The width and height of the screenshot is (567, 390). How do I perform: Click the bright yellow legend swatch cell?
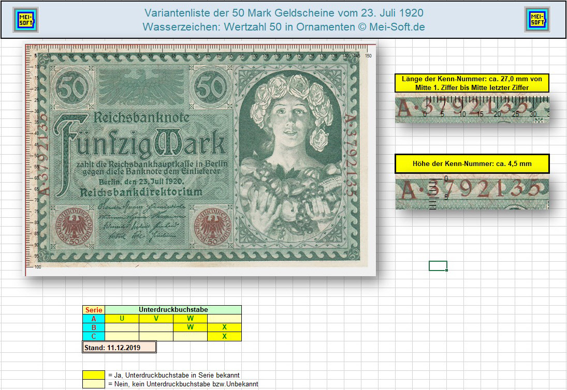94,375
